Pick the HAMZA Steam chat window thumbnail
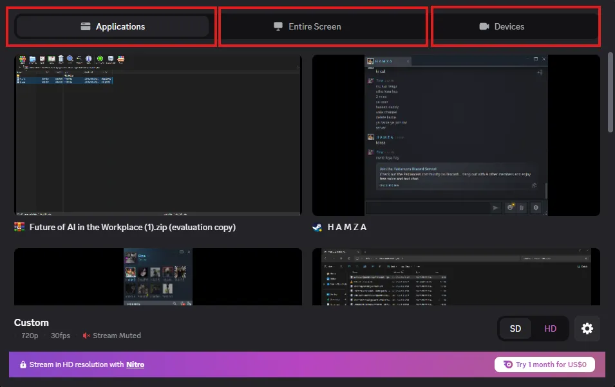The height and width of the screenshot is (387, 615). [456, 135]
